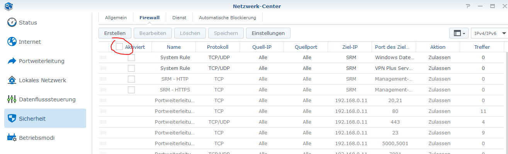The width and height of the screenshot is (508, 154).
Task: Open Status via its gauge icon
Action: point(12,23)
